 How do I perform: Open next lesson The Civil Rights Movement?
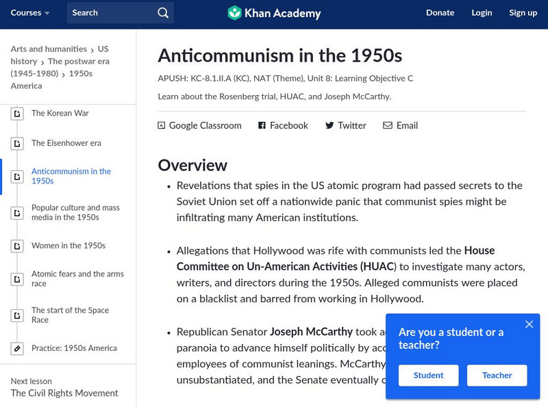64,393
